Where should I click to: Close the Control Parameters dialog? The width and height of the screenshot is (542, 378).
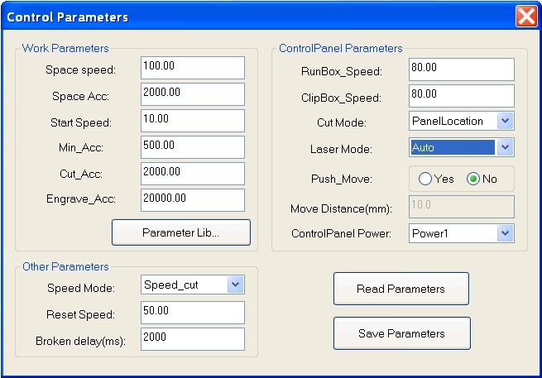click(x=525, y=16)
